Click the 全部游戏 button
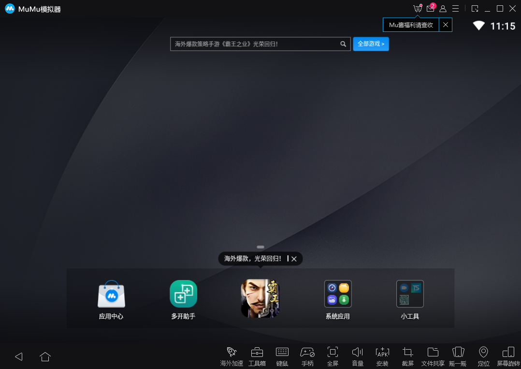The width and height of the screenshot is (521, 369). [x=371, y=44]
